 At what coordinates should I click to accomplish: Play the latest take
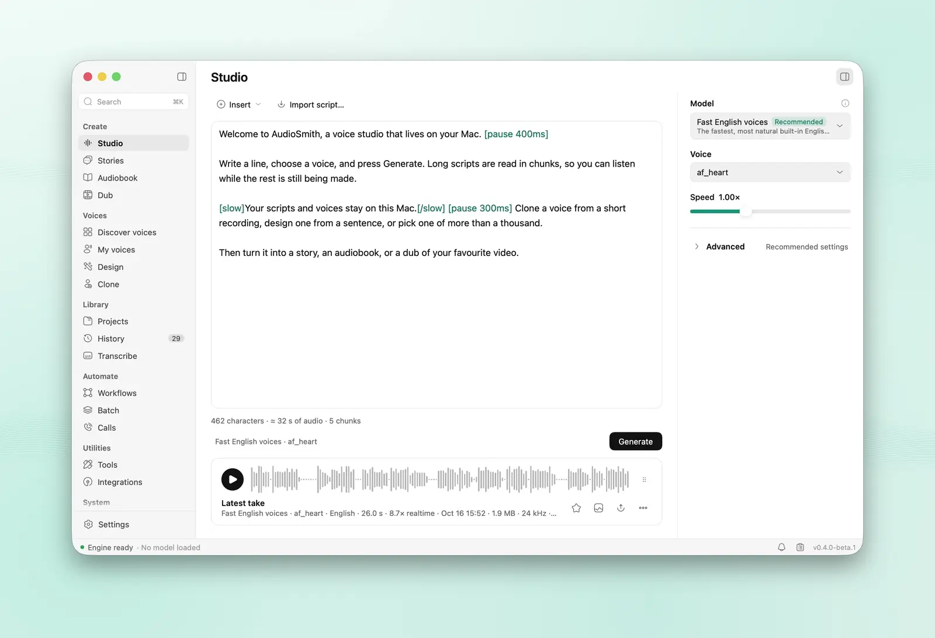233,480
